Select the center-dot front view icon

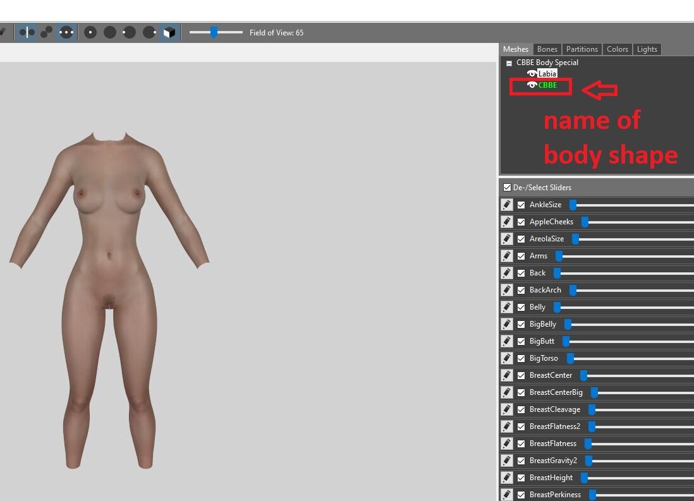pos(90,32)
